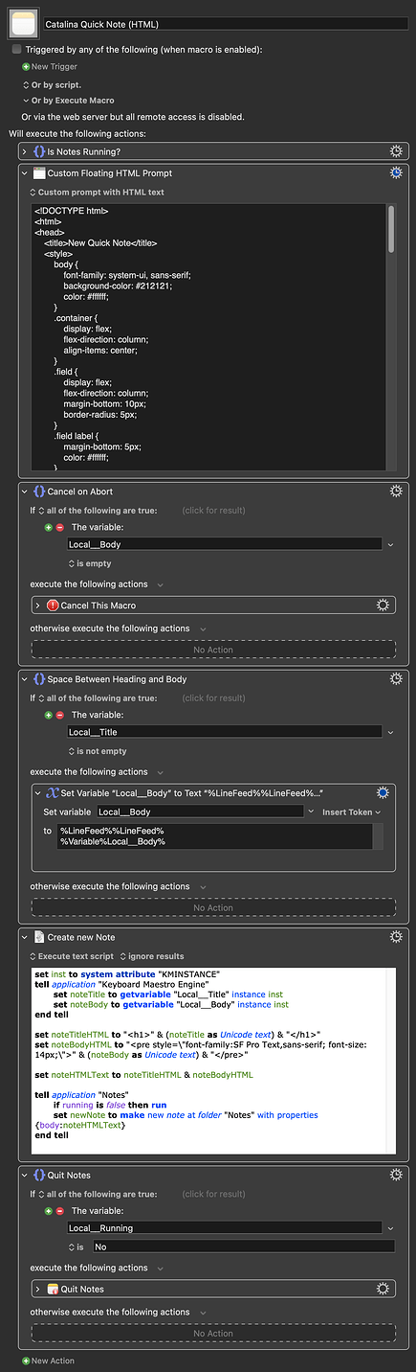Click the %LineFeed% text value field
The width and height of the screenshot is (416, 1372).
click(214, 836)
